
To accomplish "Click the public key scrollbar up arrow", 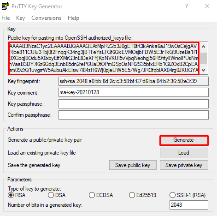I will tap(204, 47).
